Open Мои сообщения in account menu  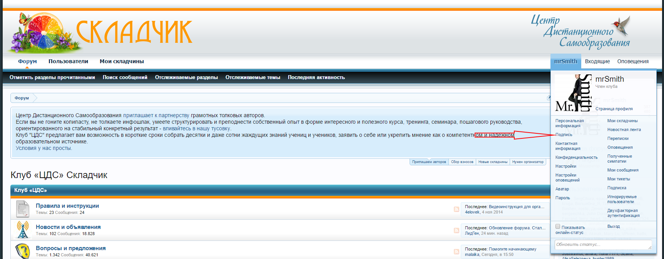coord(623,170)
